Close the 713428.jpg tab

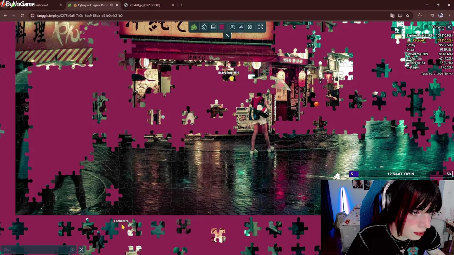[173, 5]
